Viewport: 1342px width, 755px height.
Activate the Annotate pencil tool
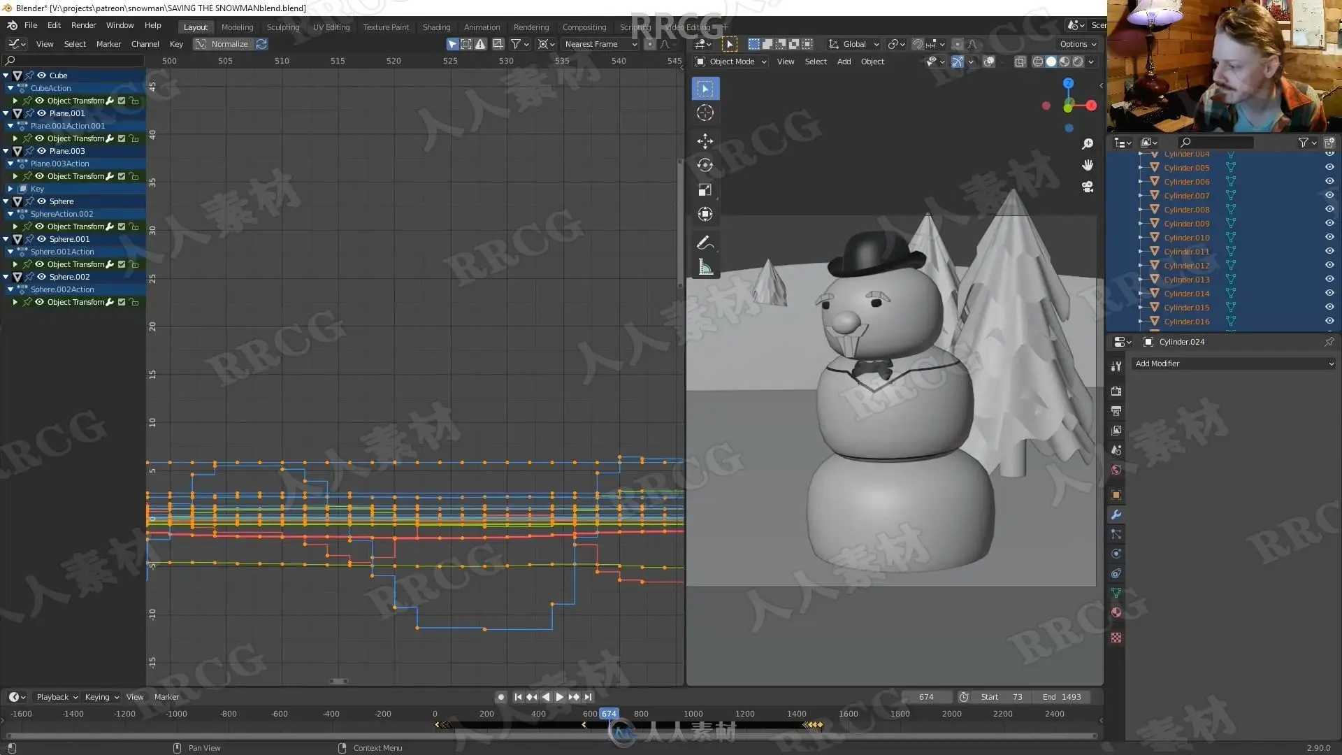(705, 243)
